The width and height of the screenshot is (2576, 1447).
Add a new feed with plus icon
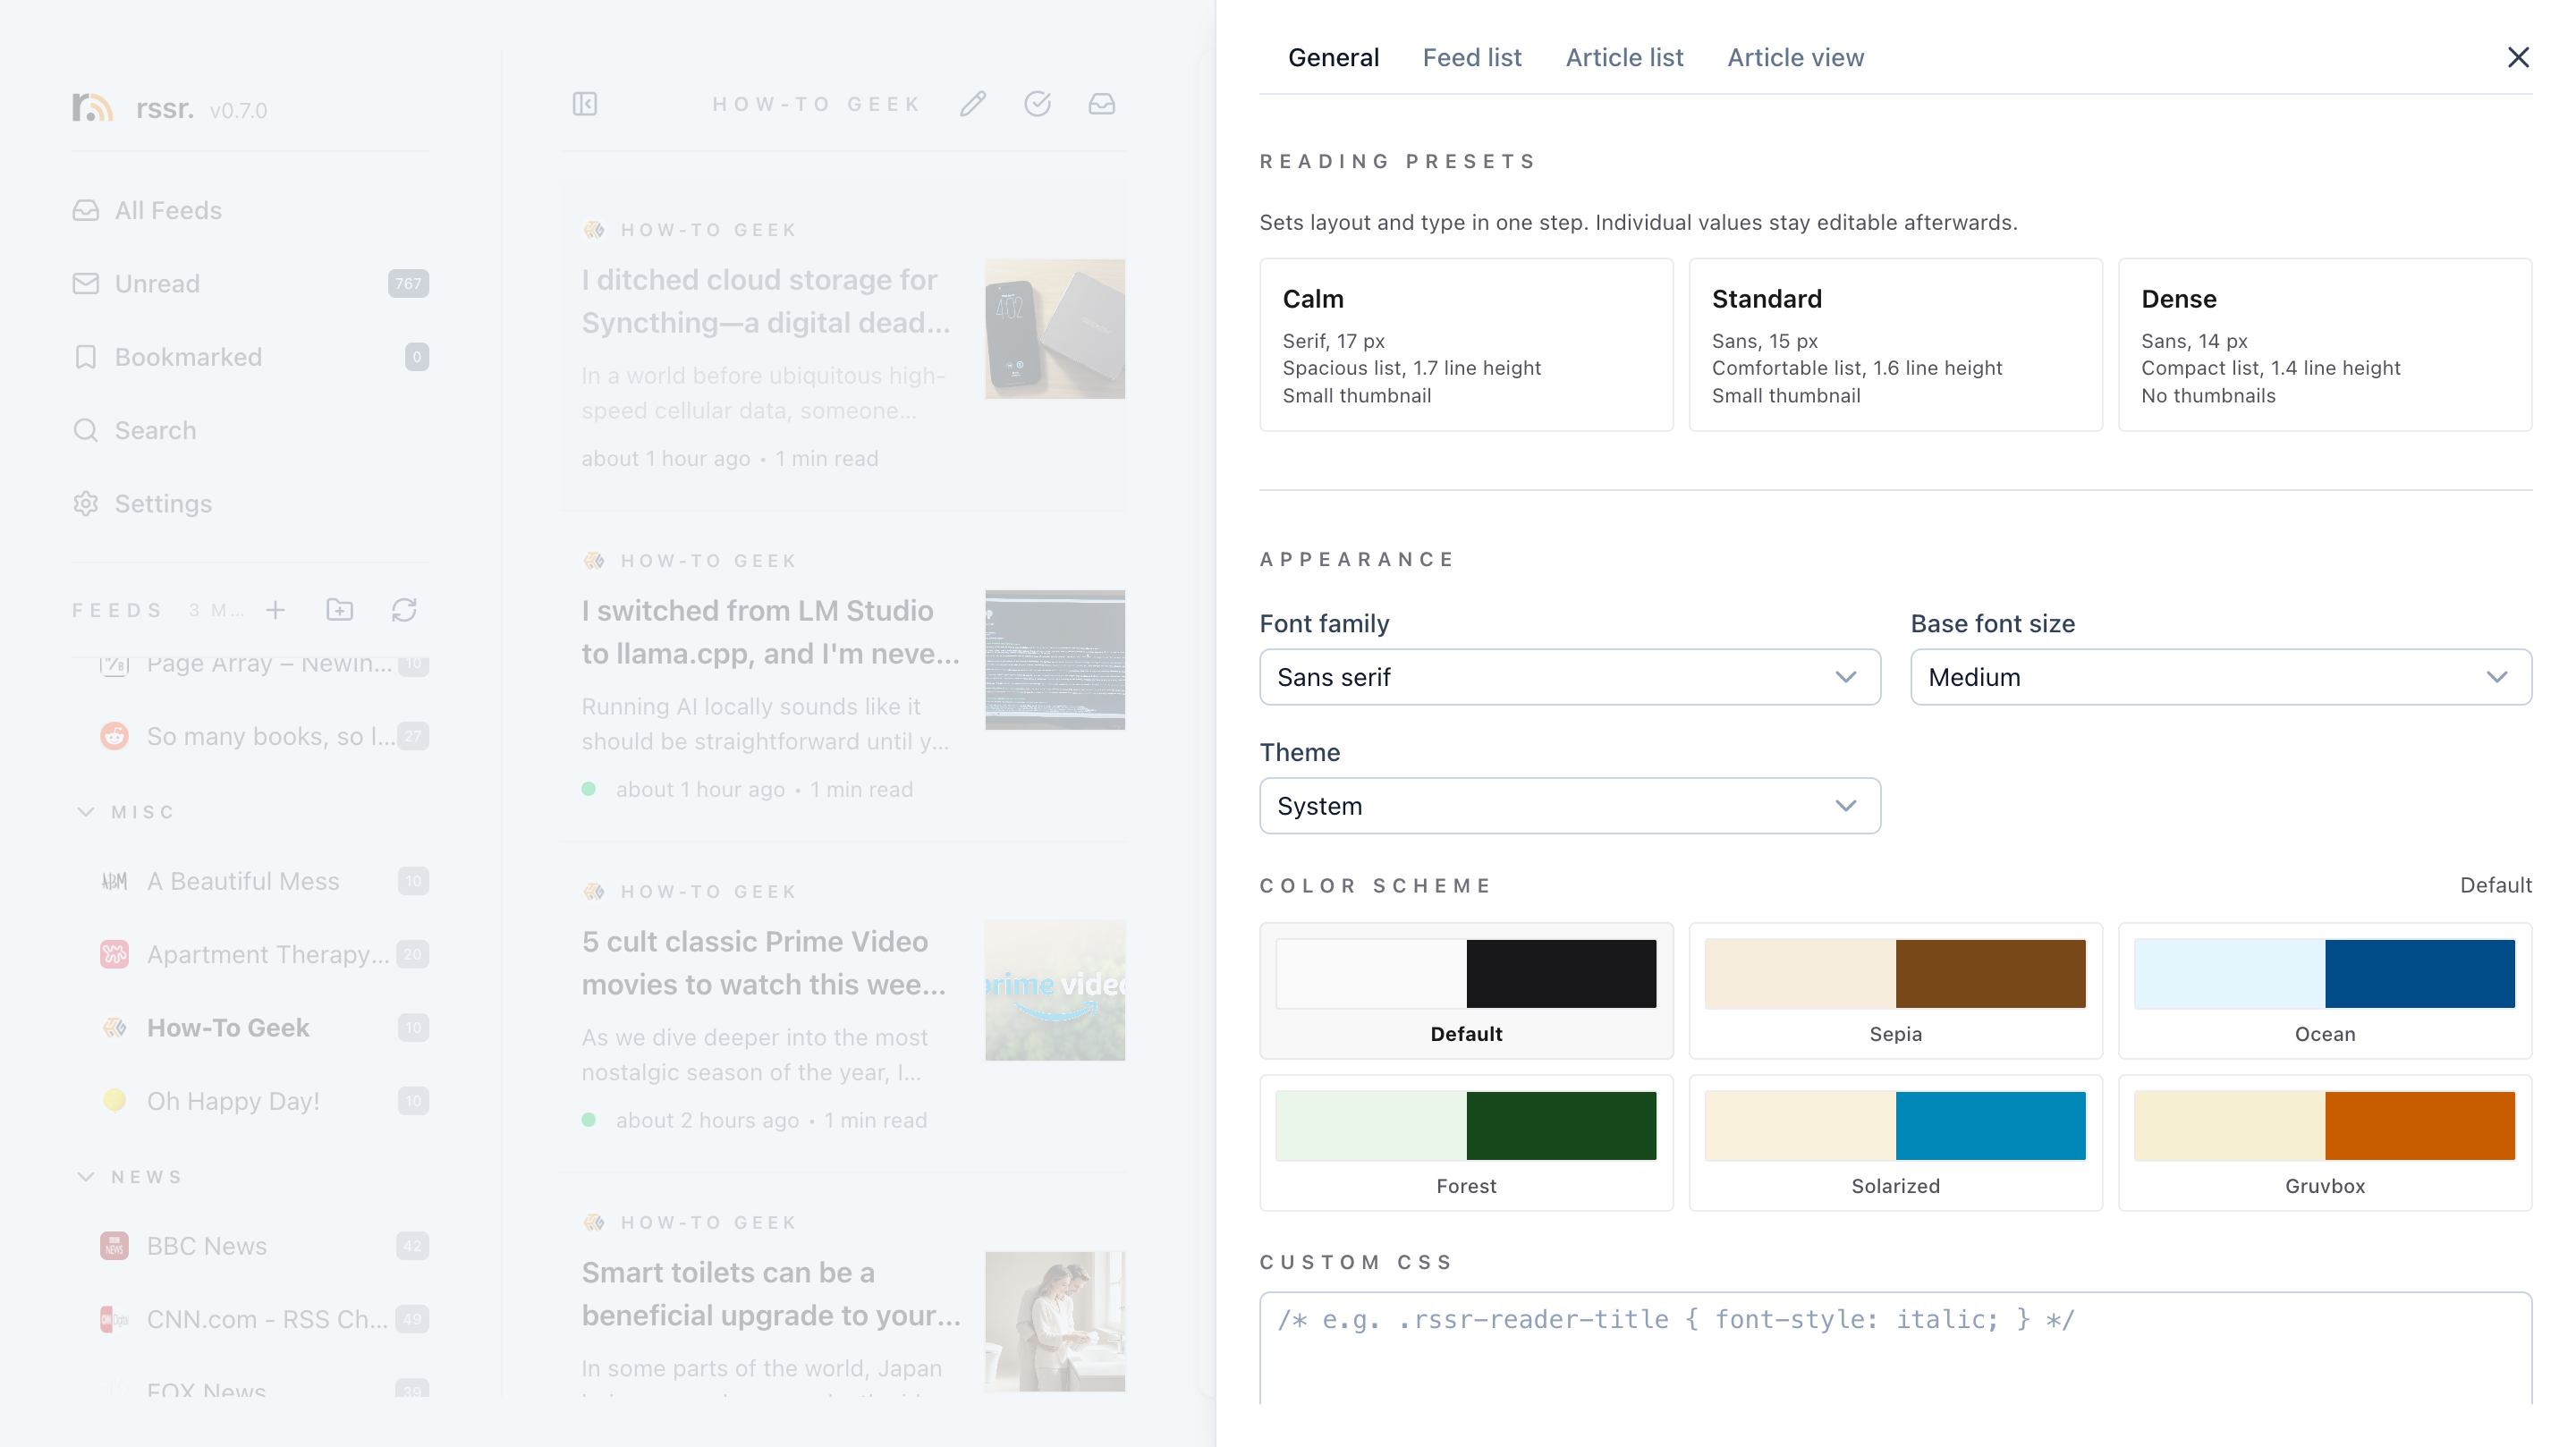coord(276,610)
